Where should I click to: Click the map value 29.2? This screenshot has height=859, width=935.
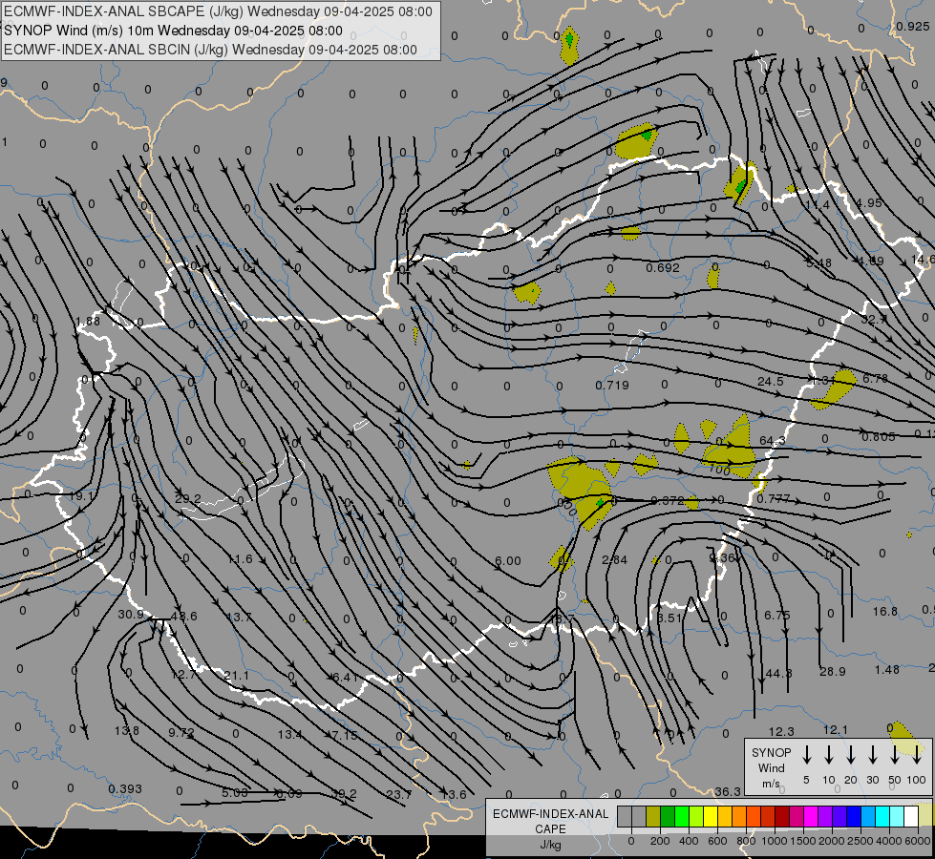pyautogui.click(x=188, y=498)
